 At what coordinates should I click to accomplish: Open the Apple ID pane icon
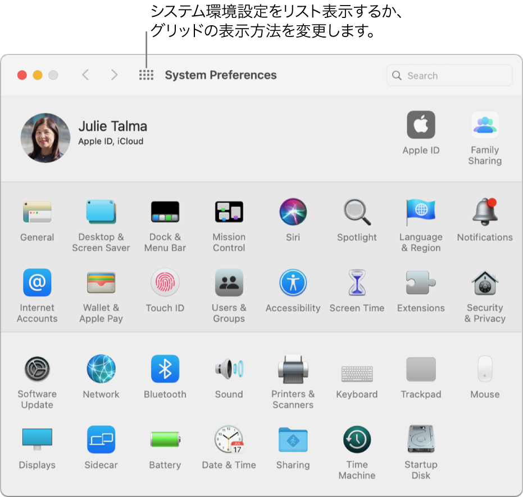tap(421, 125)
